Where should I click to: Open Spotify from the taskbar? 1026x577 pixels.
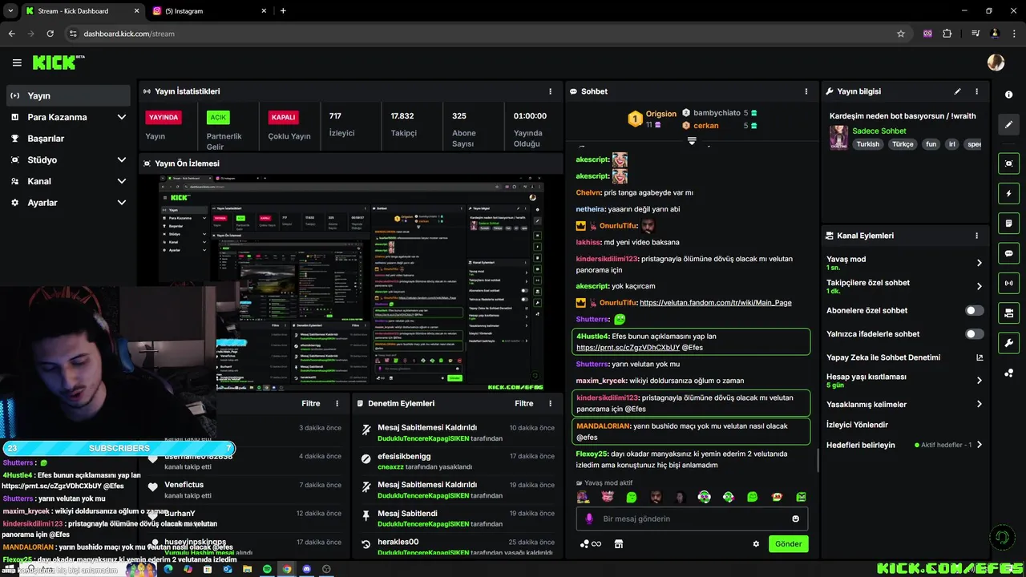(x=267, y=569)
